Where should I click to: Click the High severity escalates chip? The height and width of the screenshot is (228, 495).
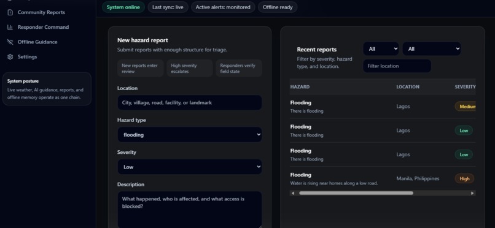point(190,68)
